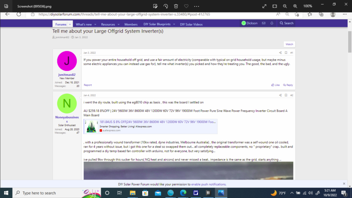This screenshot has width=352, height=198.
Task: Open the Windows Start menu
Action: point(6,193)
